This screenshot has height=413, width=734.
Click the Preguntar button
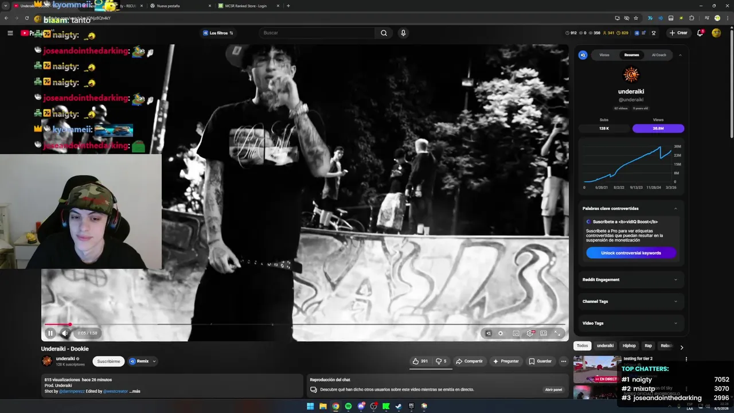pos(506,361)
